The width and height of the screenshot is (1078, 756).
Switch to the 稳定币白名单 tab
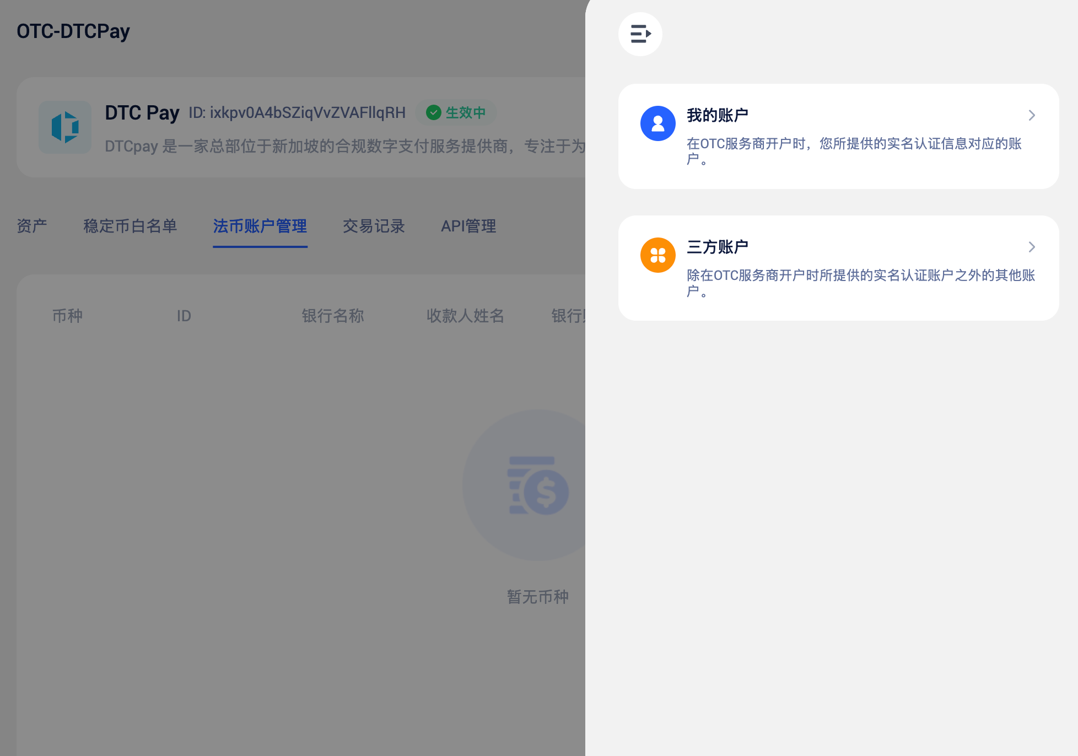(130, 226)
